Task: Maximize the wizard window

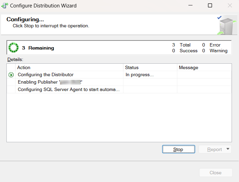Action: click(x=210, y=5)
